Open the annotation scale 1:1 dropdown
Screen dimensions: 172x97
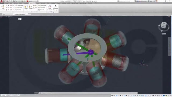pyautogui.click(x=153, y=96)
